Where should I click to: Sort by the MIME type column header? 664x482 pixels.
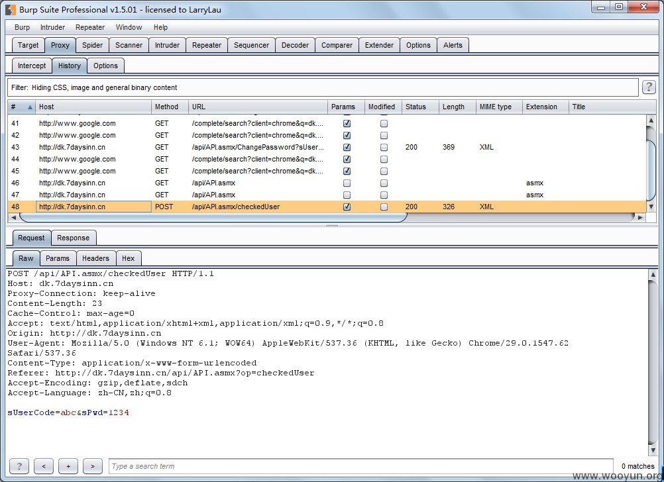[499, 107]
